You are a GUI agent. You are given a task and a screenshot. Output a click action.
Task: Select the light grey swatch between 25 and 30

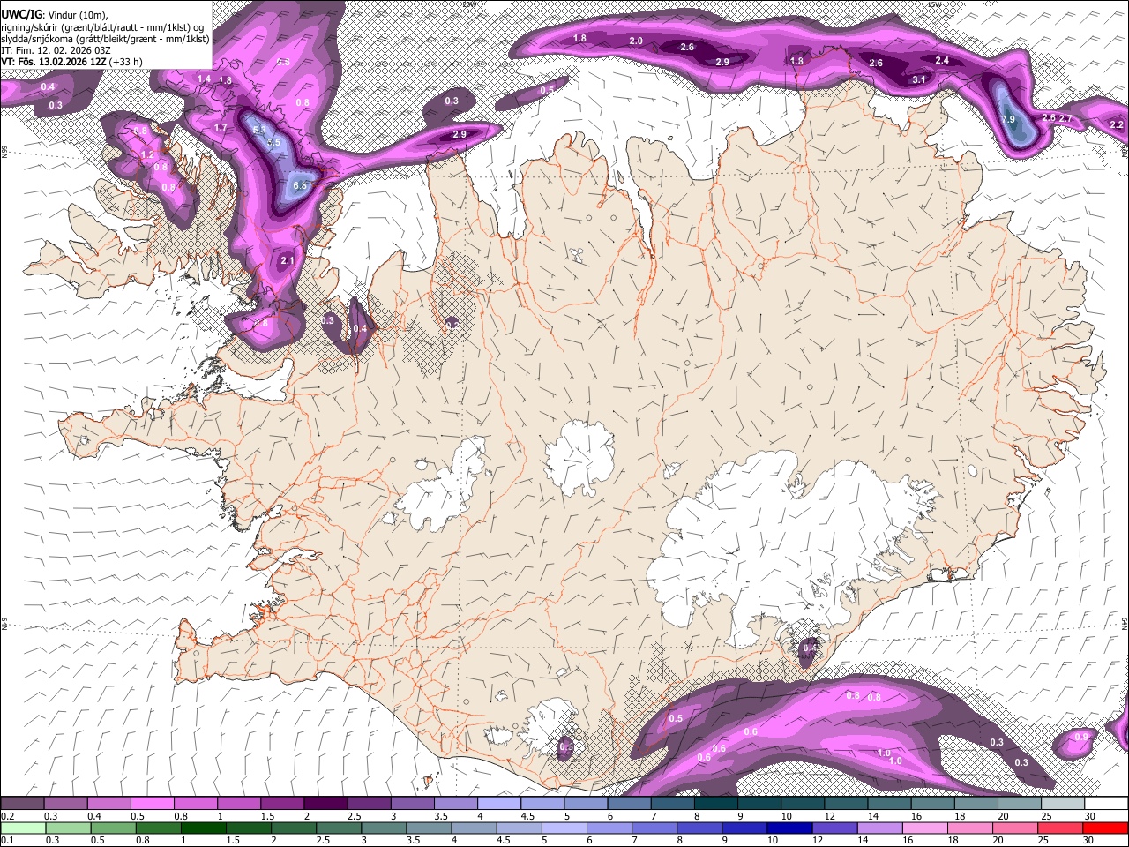(1063, 804)
